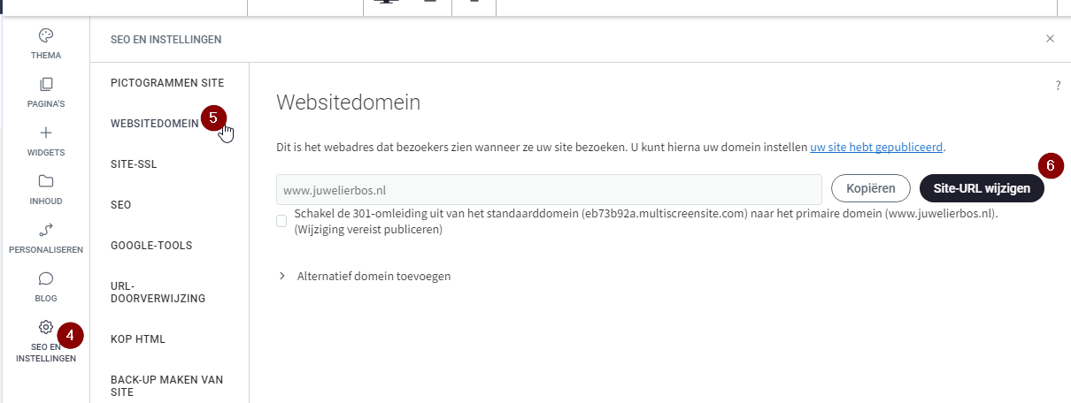Viewport: 1071px width, 403px height.
Task: Click the Site-URL wijzigen button
Action: click(982, 188)
